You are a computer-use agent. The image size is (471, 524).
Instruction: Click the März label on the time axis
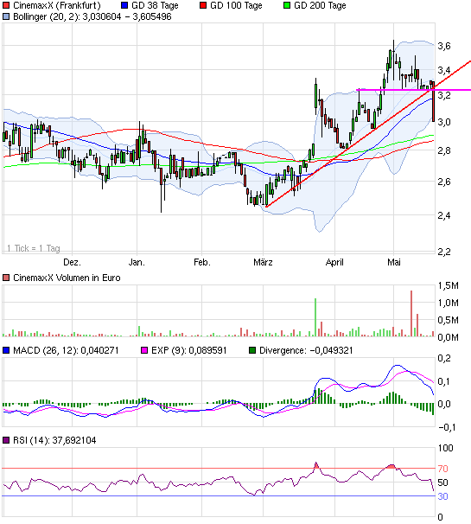coord(263,262)
